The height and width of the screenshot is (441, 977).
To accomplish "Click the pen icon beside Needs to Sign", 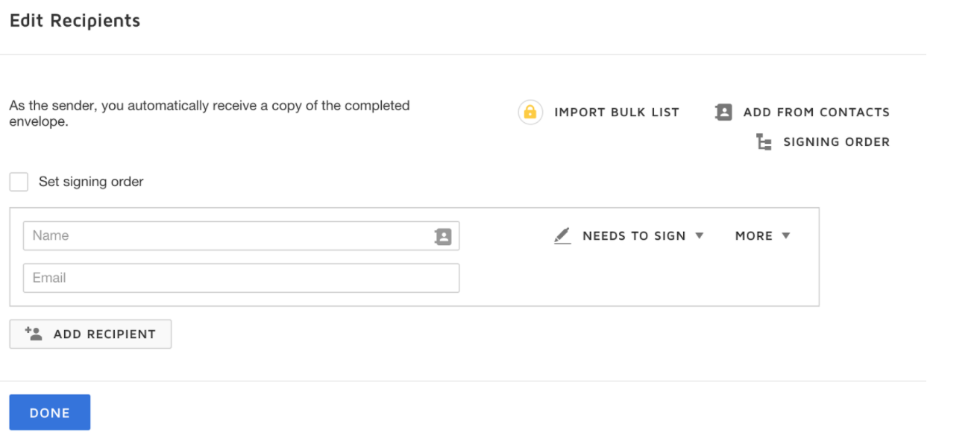I will (x=562, y=236).
